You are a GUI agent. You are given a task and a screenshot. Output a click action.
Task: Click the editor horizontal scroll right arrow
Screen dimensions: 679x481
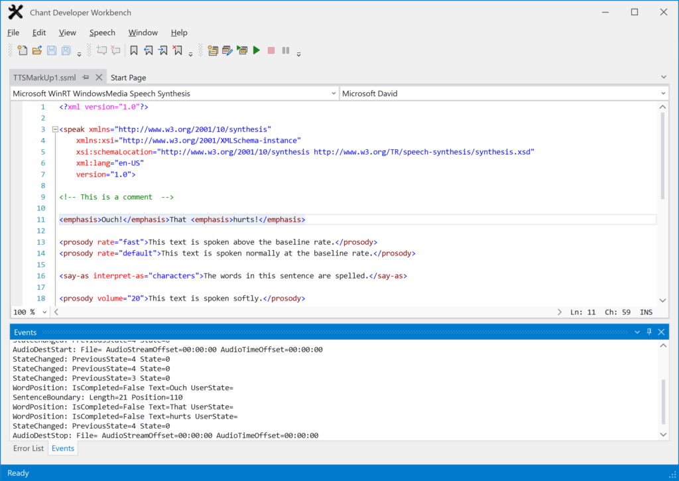pyautogui.click(x=560, y=312)
